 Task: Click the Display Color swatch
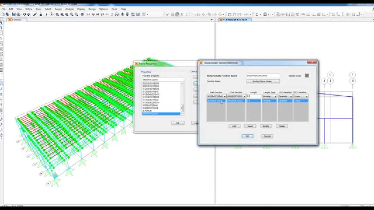307,75
